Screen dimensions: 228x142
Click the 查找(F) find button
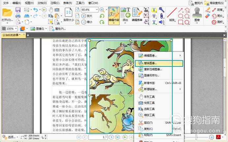coord(196,3)
